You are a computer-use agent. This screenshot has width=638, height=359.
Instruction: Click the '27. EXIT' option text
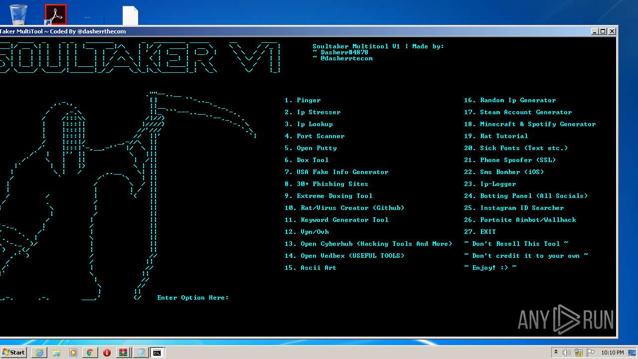[480, 232]
